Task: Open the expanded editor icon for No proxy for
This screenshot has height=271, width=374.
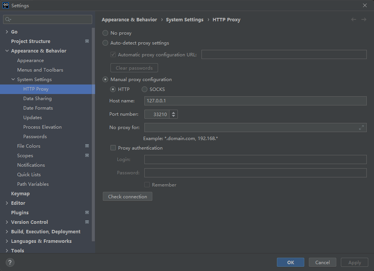Action: coord(361,128)
